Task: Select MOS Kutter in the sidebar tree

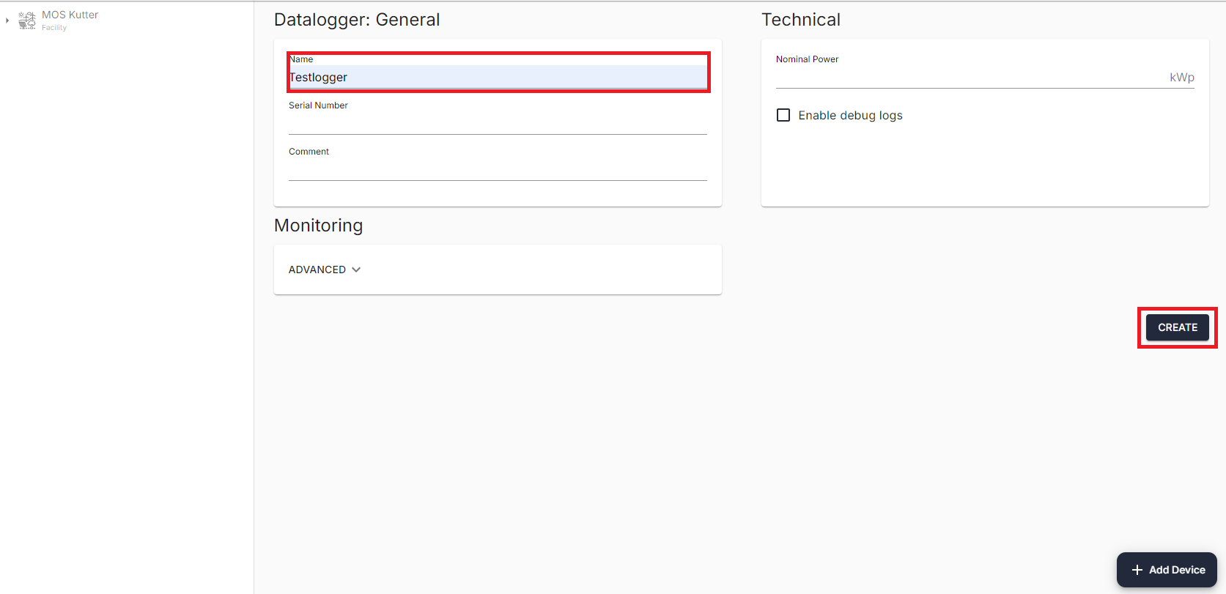Action: point(70,15)
